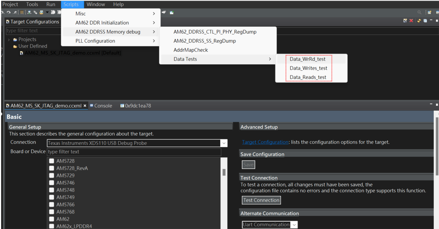Check the AM5749 device checkbox

tap(51, 197)
